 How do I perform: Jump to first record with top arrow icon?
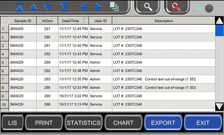click(x=19, y=7)
